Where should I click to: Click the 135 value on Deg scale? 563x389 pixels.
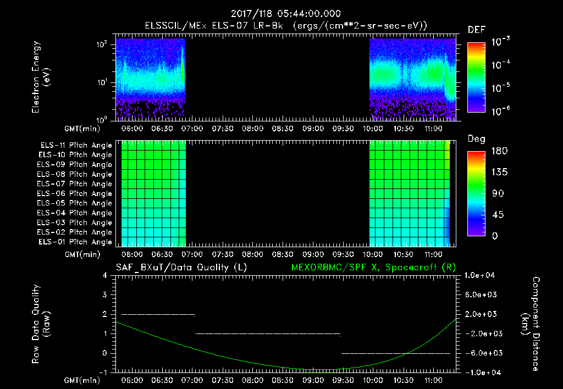click(499, 173)
